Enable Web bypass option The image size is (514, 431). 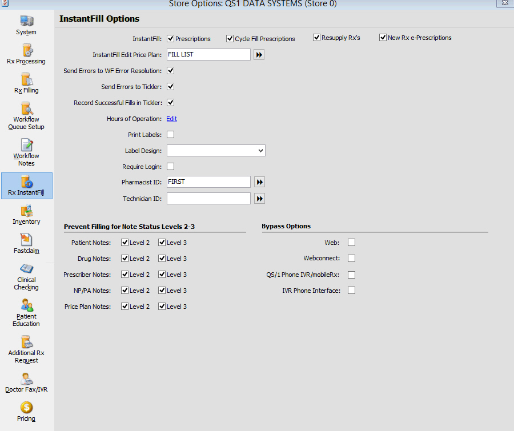[351, 242]
